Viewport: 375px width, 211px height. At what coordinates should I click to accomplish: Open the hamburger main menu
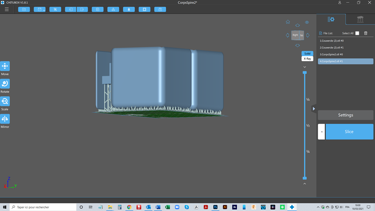(x=6, y=9)
